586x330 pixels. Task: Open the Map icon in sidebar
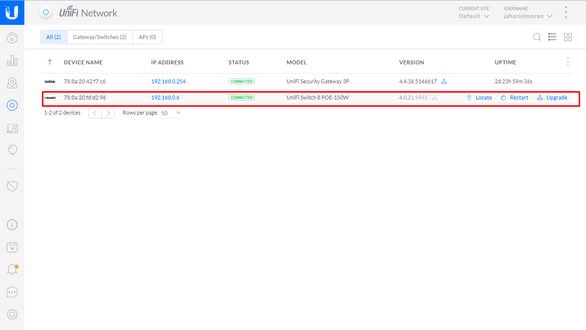click(x=12, y=83)
